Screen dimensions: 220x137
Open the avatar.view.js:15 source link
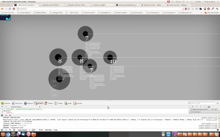(209, 118)
